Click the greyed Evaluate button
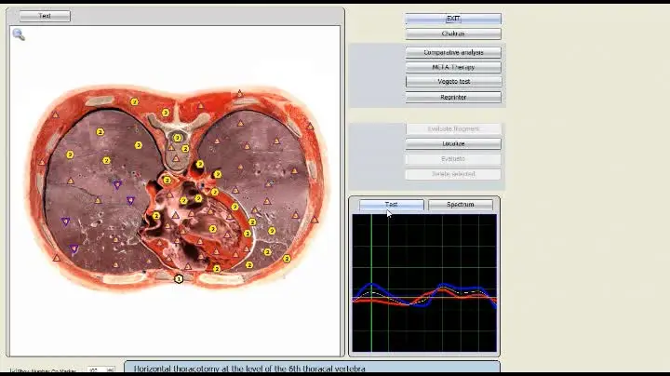 [x=453, y=159]
